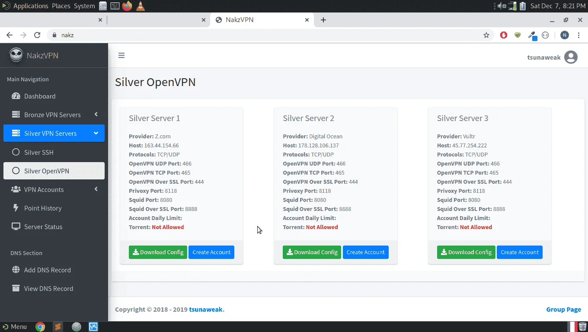
Task: Open the file manager panel launcher
Action: pos(103,6)
